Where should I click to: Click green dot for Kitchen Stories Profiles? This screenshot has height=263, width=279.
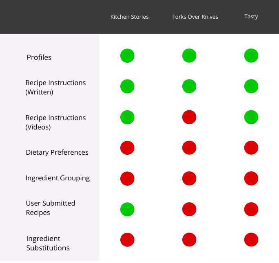127,56
